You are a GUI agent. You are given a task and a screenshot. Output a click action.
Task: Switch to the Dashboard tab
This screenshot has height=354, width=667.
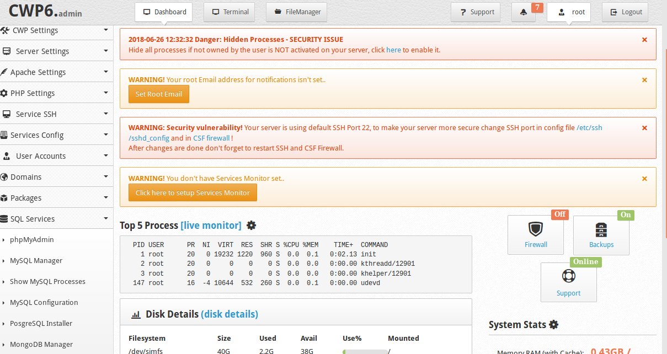163,12
